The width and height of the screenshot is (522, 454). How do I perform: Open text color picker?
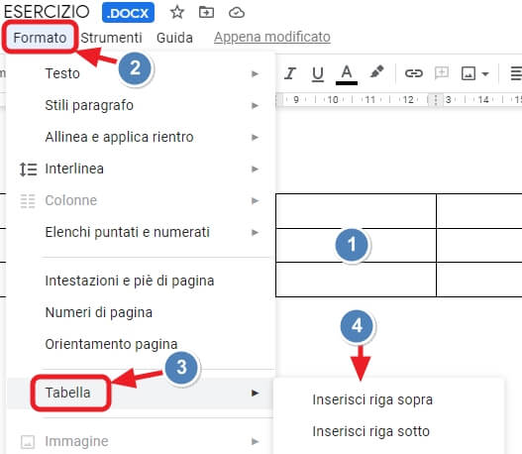tap(347, 74)
